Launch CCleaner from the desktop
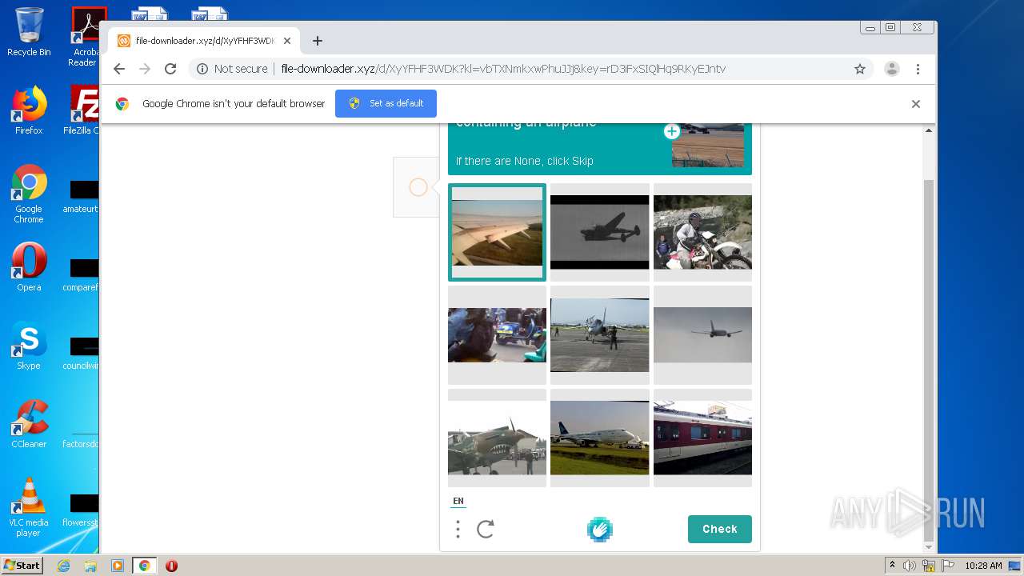The height and width of the screenshot is (576, 1024). point(29,424)
